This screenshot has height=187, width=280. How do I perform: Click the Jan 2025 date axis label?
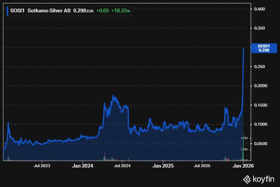[x=162, y=165]
